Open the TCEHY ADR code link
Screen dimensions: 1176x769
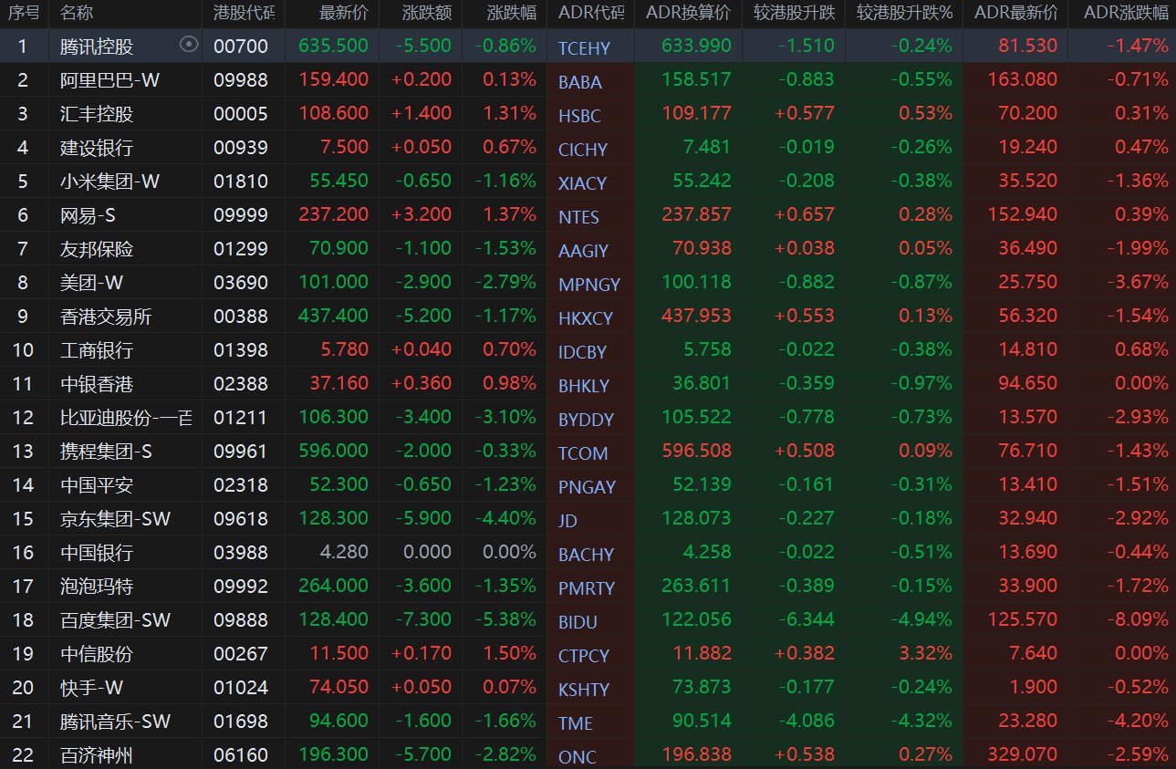pyautogui.click(x=584, y=48)
